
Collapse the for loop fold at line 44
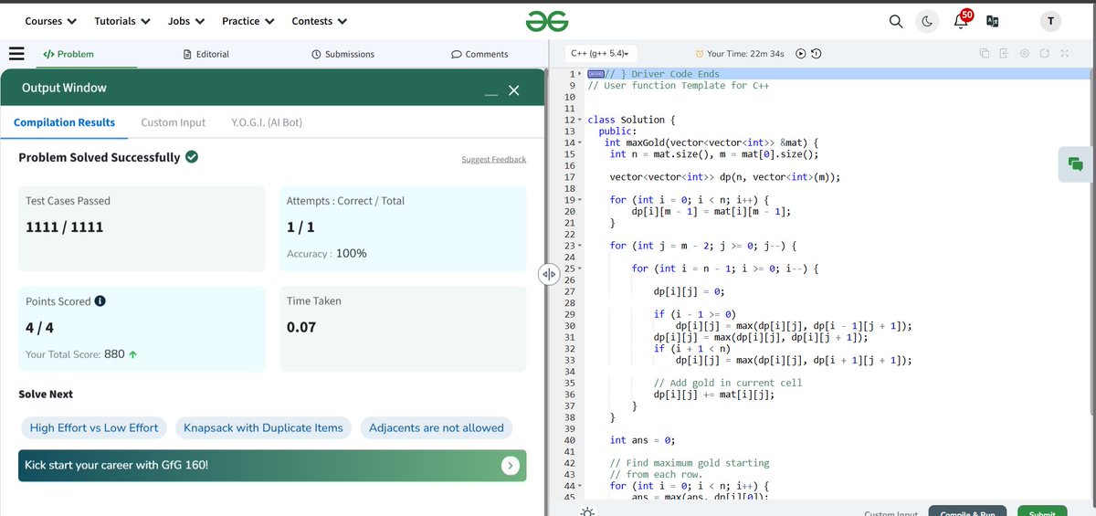point(580,486)
